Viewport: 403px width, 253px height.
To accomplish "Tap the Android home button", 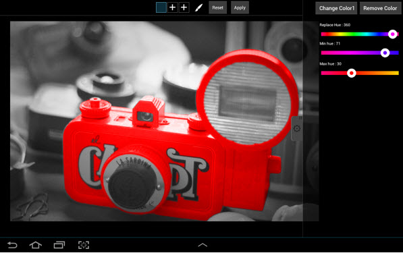I will (36, 245).
